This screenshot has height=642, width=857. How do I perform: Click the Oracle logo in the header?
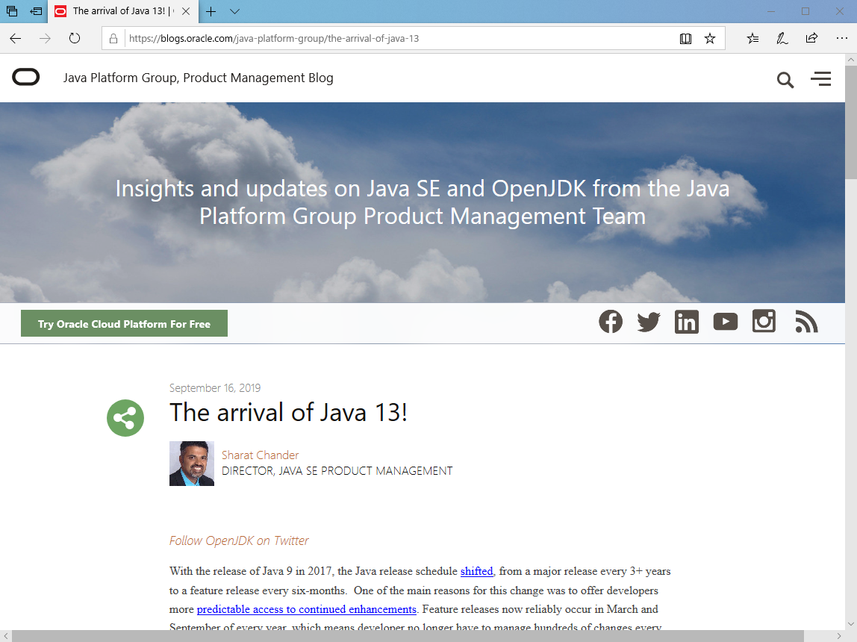[26, 77]
